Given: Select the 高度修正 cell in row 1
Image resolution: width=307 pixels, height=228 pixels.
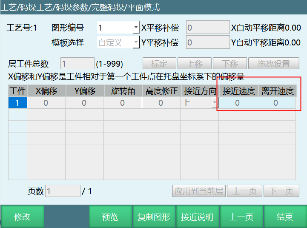Looking at the screenshot, I should [x=161, y=103].
